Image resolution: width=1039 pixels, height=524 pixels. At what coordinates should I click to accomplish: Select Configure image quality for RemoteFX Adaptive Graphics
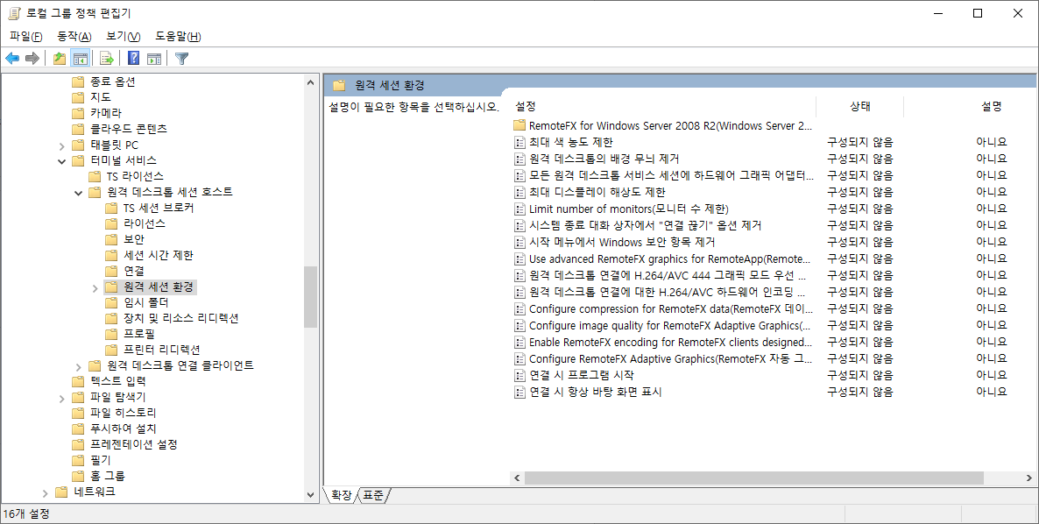pyautogui.click(x=669, y=325)
